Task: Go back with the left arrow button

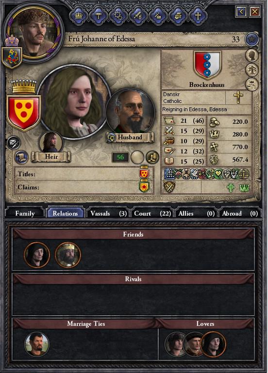Action: [x=241, y=12]
